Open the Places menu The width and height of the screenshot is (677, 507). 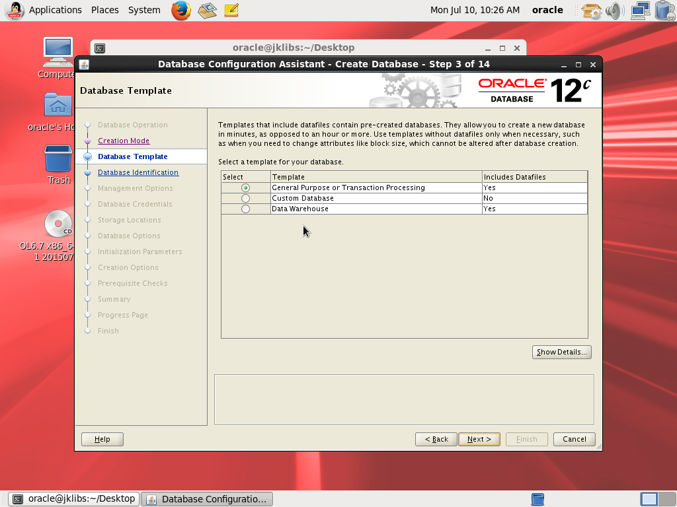click(x=104, y=10)
